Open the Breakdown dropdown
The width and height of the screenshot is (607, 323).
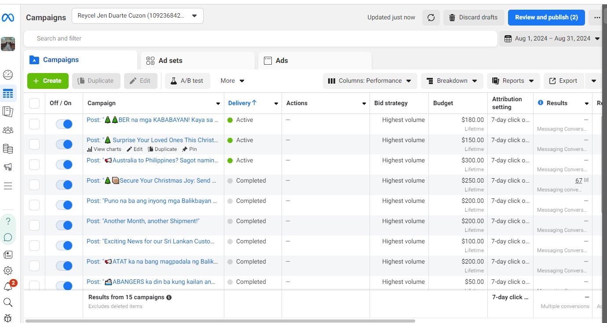click(452, 81)
